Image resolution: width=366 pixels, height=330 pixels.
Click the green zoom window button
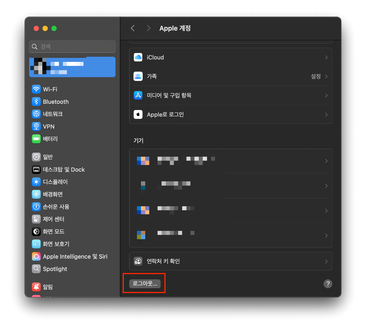coord(54,28)
